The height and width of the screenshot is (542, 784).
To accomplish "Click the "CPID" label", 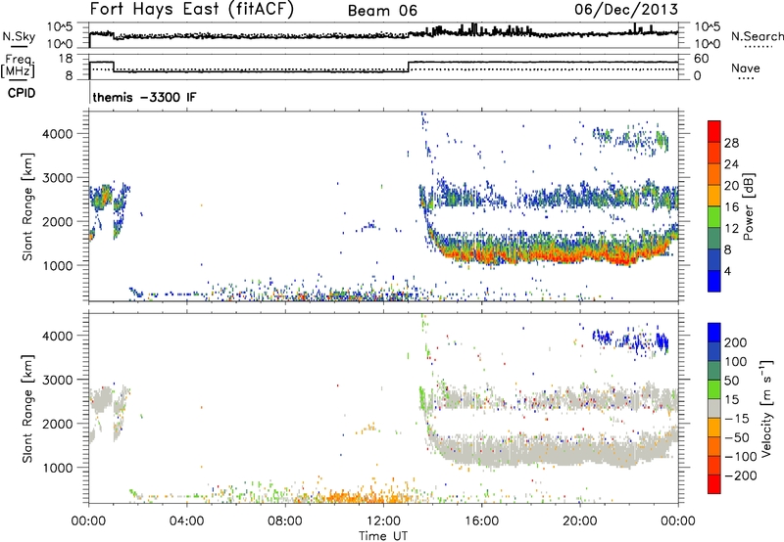I will tap(22, 93).
